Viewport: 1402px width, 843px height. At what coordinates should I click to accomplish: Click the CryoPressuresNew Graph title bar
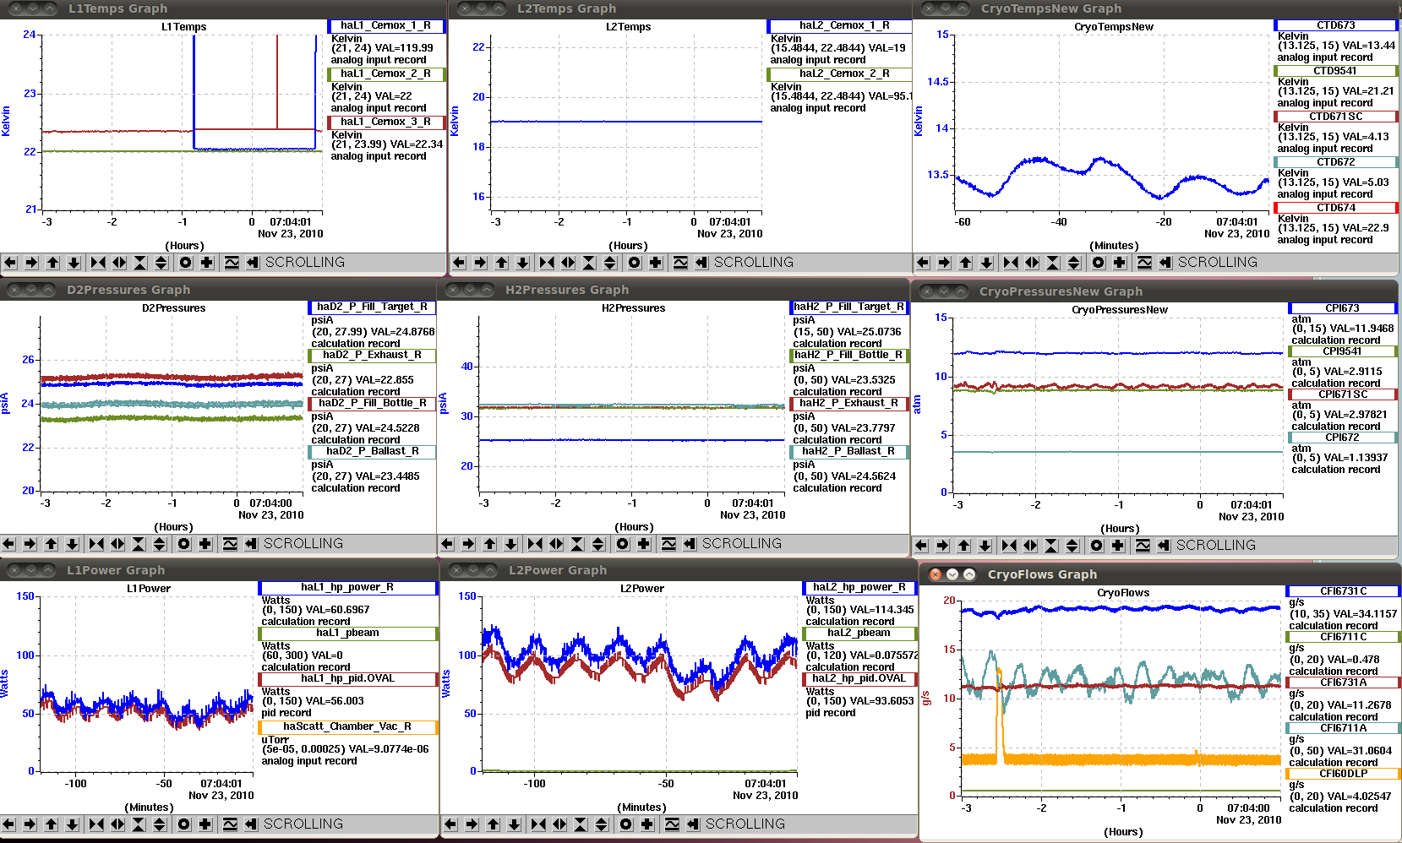(1155, 291)
